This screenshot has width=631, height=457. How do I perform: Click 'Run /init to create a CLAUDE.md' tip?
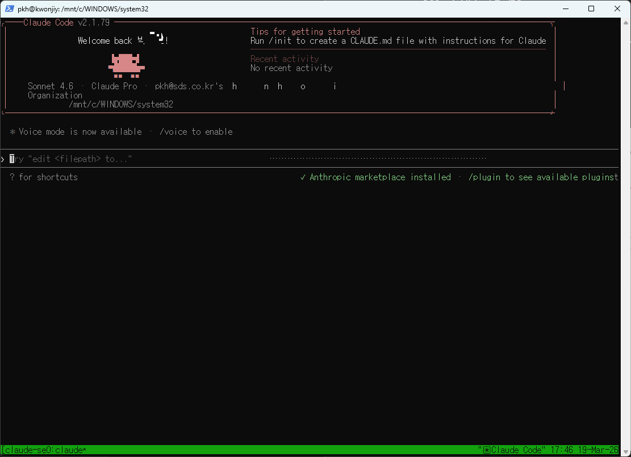(398, 41)
